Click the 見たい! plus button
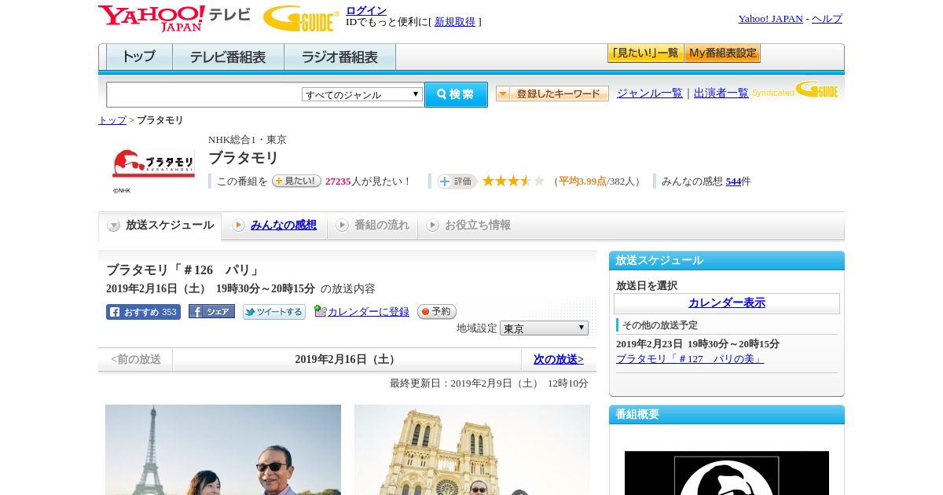 296,181
